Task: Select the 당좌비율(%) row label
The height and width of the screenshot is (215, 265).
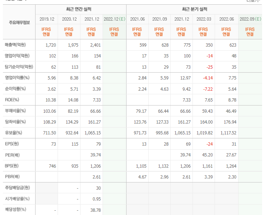Action: 15,122
